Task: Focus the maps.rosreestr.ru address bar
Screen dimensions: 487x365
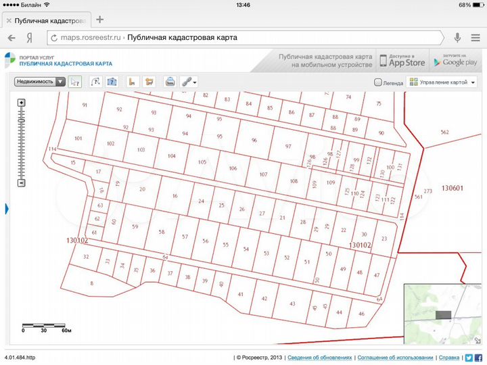Action: click(246, 38)
